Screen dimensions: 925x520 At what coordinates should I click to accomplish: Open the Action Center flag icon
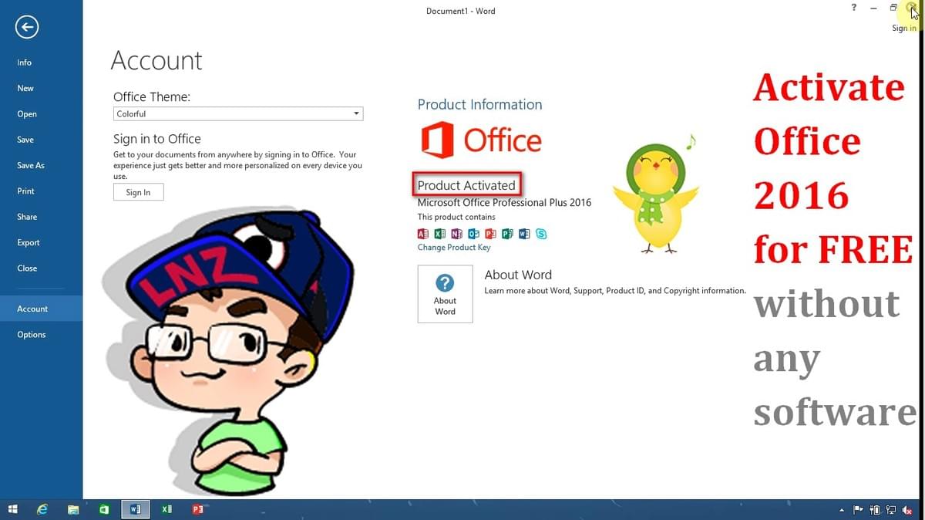[x=858, y=510]
